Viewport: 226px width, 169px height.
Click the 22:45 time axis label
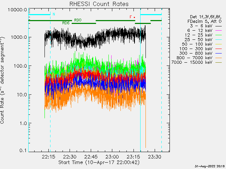(x=91, y=157)
